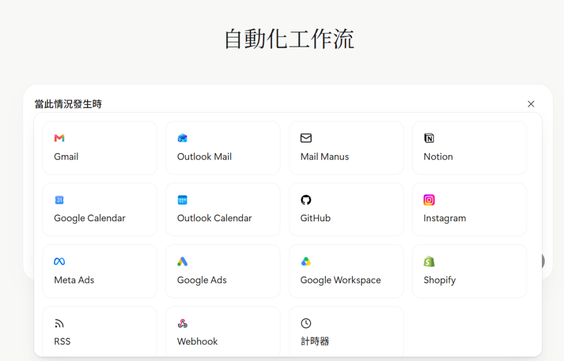Pick the Outlook Calendar label

(x=215, y=218)
